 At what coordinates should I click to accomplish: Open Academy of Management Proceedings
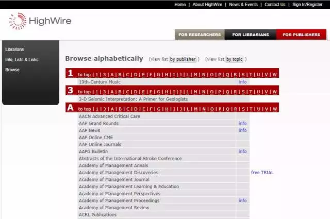click(119, 200)
